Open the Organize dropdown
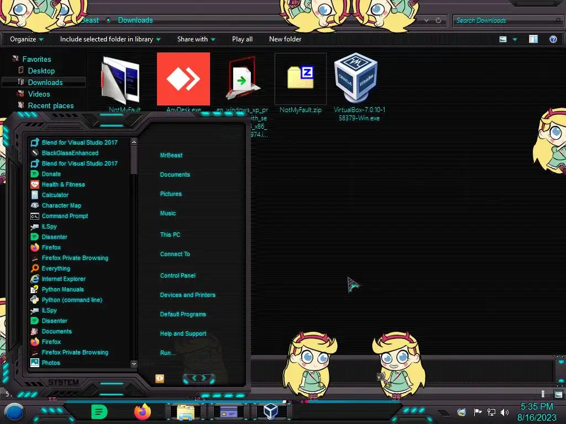Viewport: 566px width, 424px height. pyautogui.click(x=27, y=39)
